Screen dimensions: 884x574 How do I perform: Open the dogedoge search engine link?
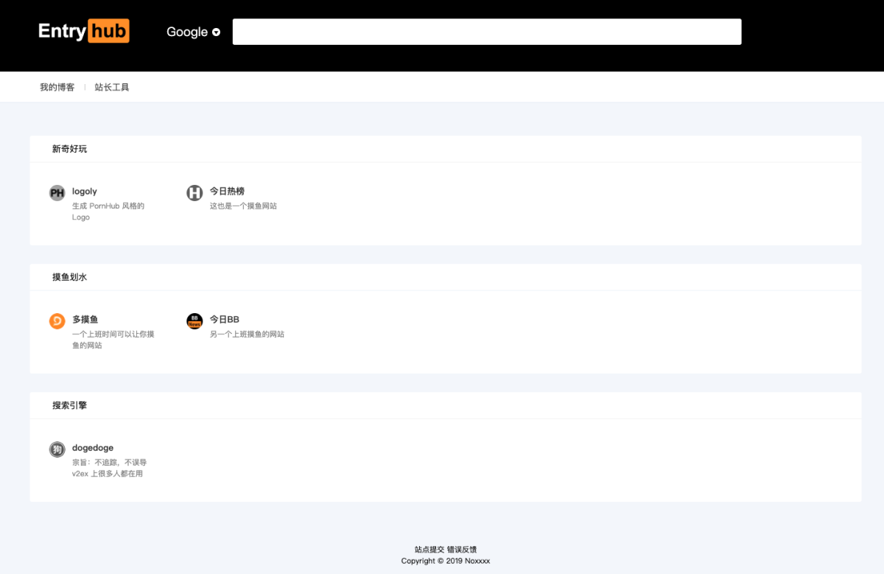(x=93, y=448)
